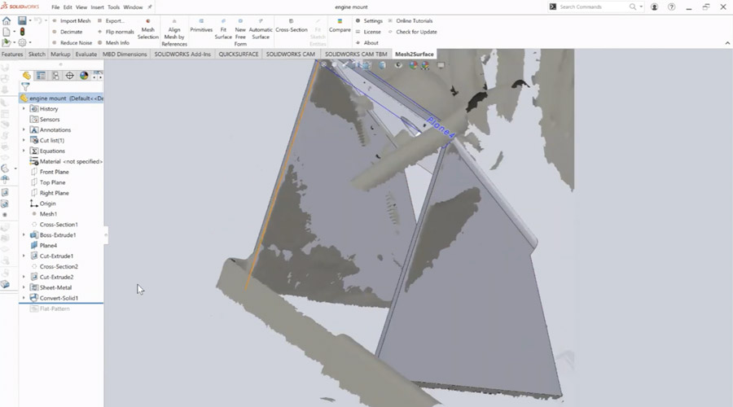Open the DisplayManager tab in panel
Screen dimensions: 733x407
click(x=84, y=76)
